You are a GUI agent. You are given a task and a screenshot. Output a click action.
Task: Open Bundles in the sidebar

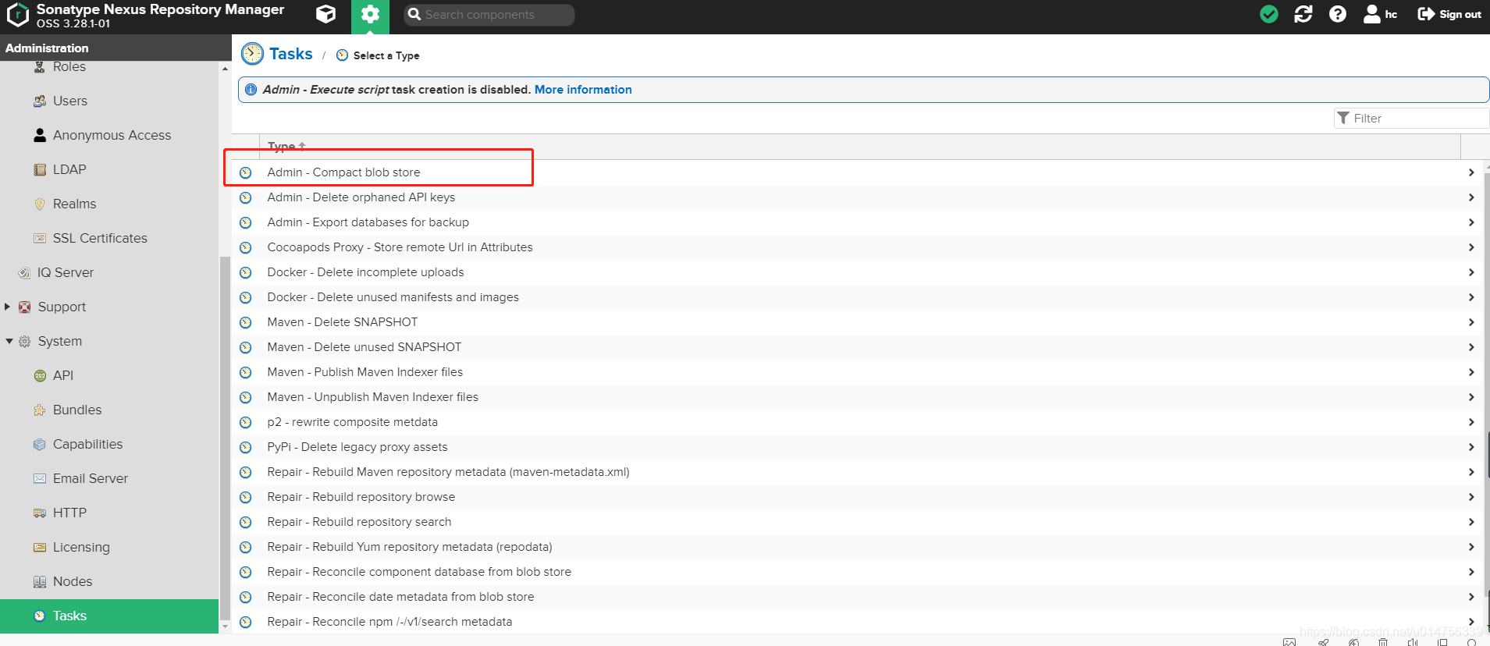click(x=76, y=410)
